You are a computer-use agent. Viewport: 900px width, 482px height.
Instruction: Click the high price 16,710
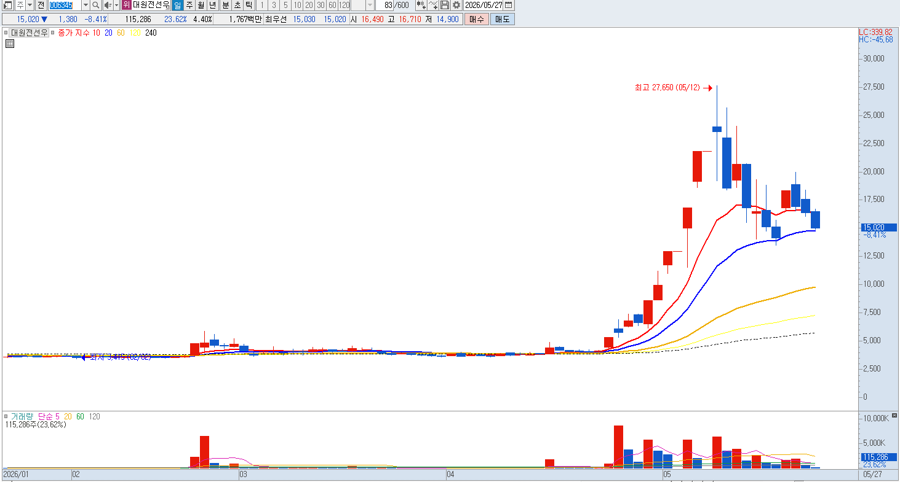(410, 19)
